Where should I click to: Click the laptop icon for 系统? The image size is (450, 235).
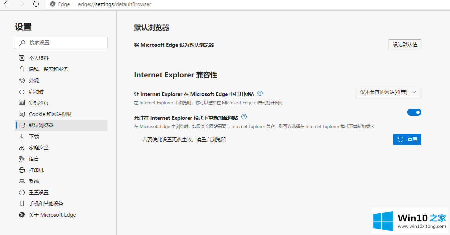tap(22, 181)
